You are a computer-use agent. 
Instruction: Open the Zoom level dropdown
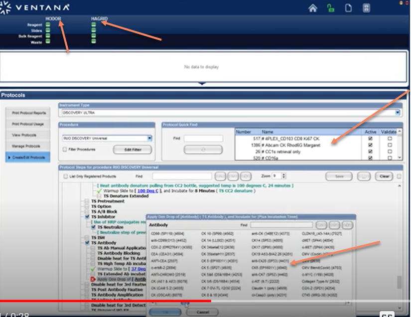coord(283,176)
